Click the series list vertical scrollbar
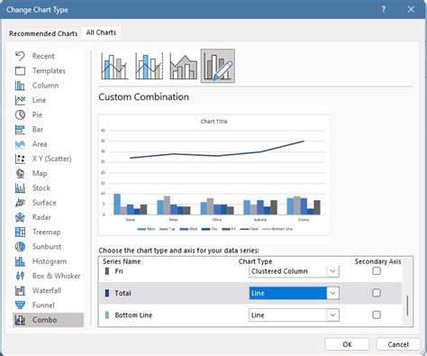This screenshot has height=356, width=427. tap(407, 306)
